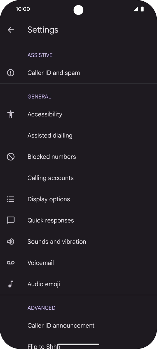Screen dimensions: 157x349
Task: Open Caller ID announcement settings
Action: [x=61, y=325]
